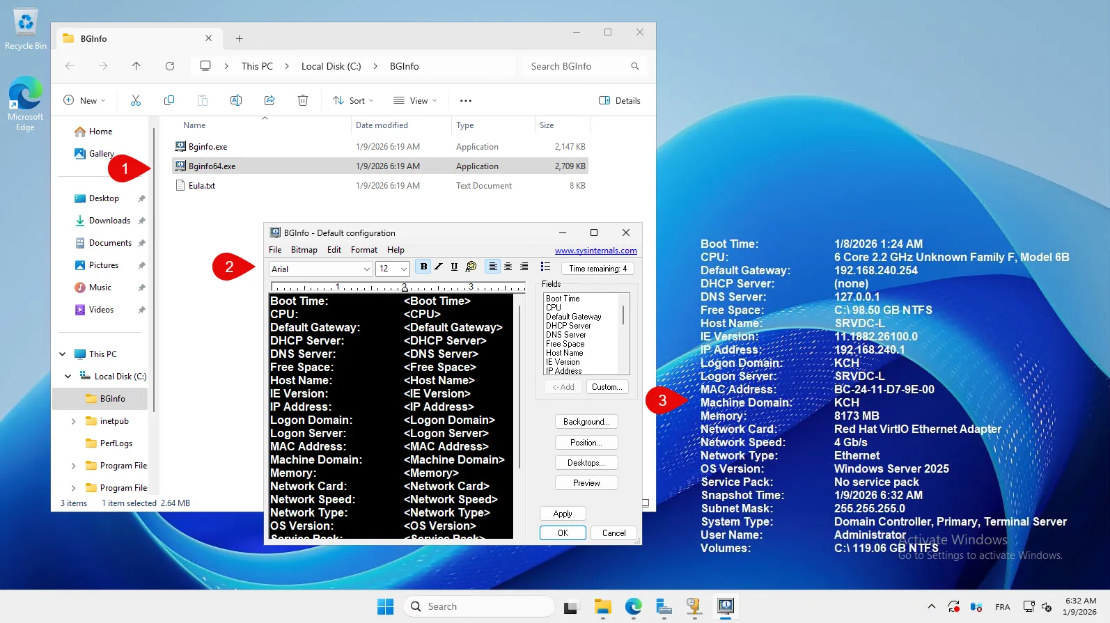Open the Format menu in BGInfo

pos(364,250)
